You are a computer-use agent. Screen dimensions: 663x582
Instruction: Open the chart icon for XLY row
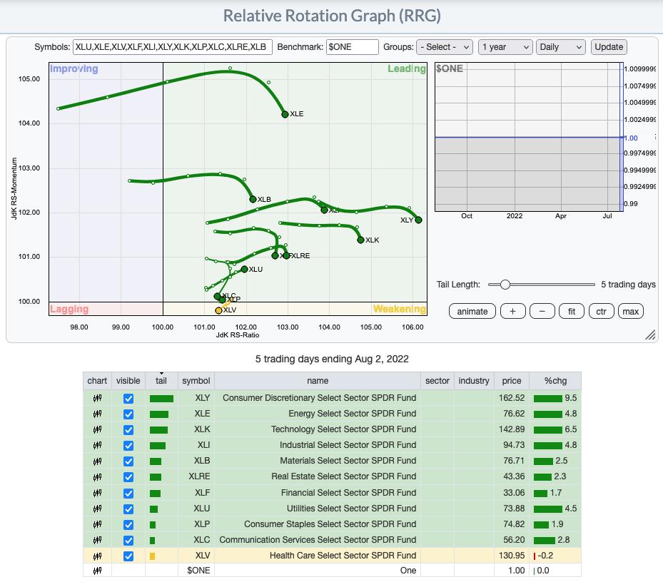click(x=97, y=398)
